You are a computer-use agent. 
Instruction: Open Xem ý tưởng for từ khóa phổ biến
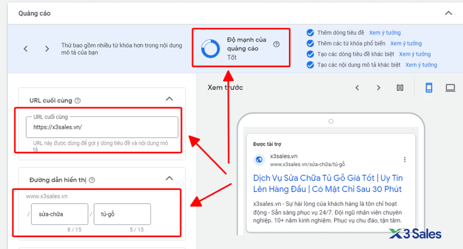[406, 44]
